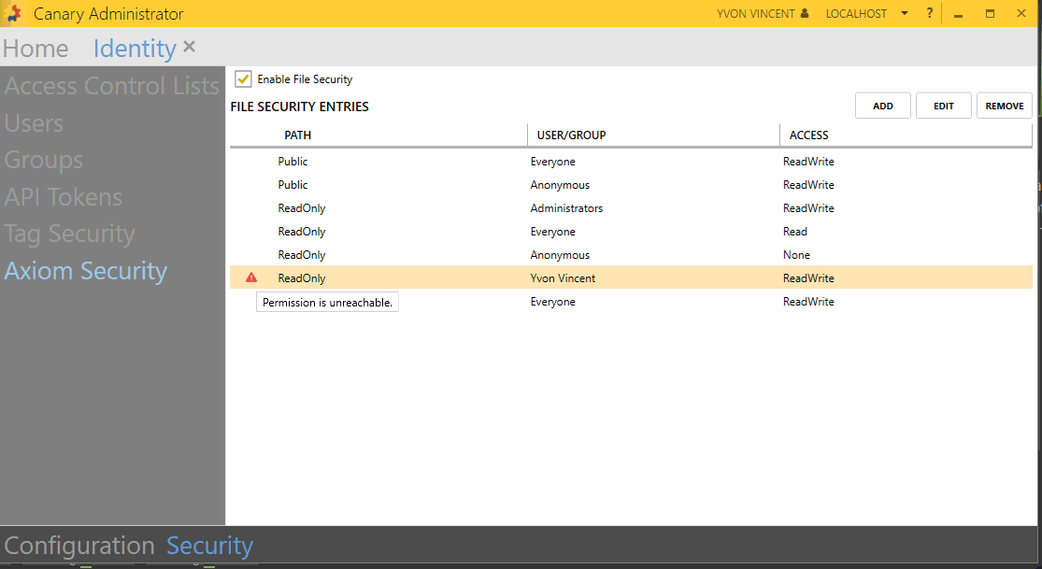The width and height of the screenshot is (1042, 569).
Task: Click the Canary app logo icon
Action: [14, 14]
